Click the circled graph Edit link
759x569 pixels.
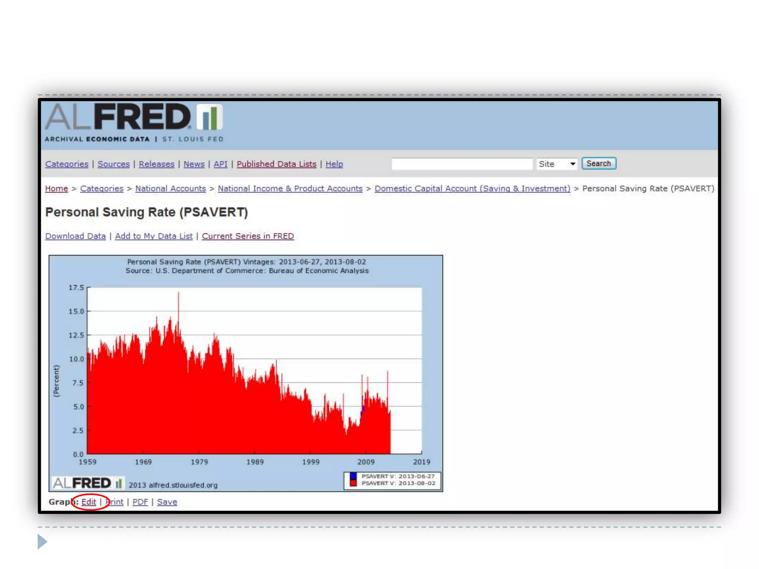(89, 502)
